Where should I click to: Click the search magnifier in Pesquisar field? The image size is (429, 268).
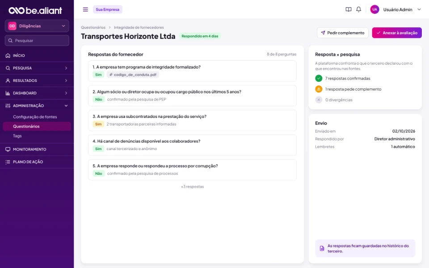[x=10, y=41]
